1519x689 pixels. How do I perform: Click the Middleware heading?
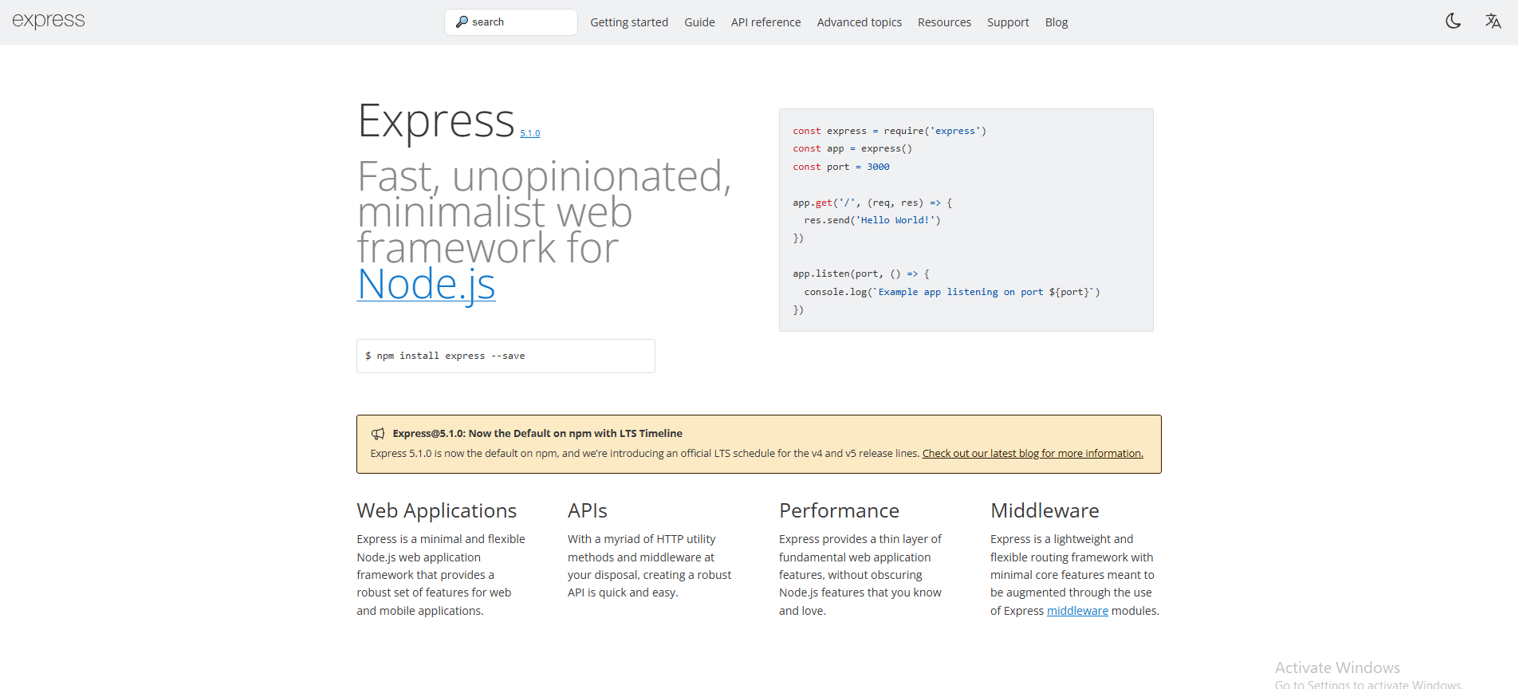click(x=1045, y=510)
